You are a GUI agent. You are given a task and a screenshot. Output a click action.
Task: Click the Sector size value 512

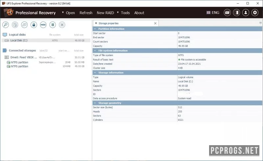pos(180,107)
